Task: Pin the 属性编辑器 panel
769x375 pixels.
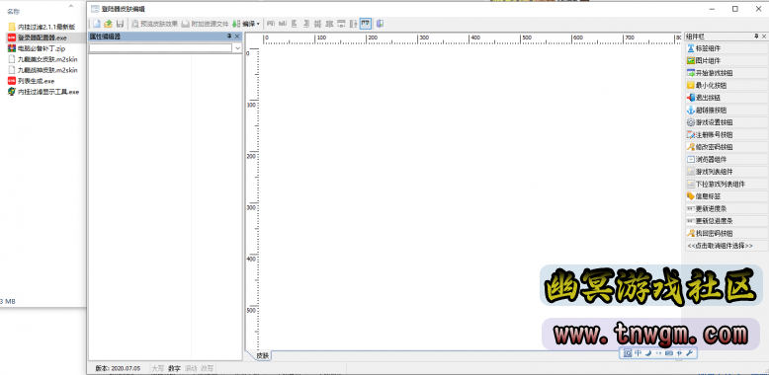Action: (x=229, y=37)
